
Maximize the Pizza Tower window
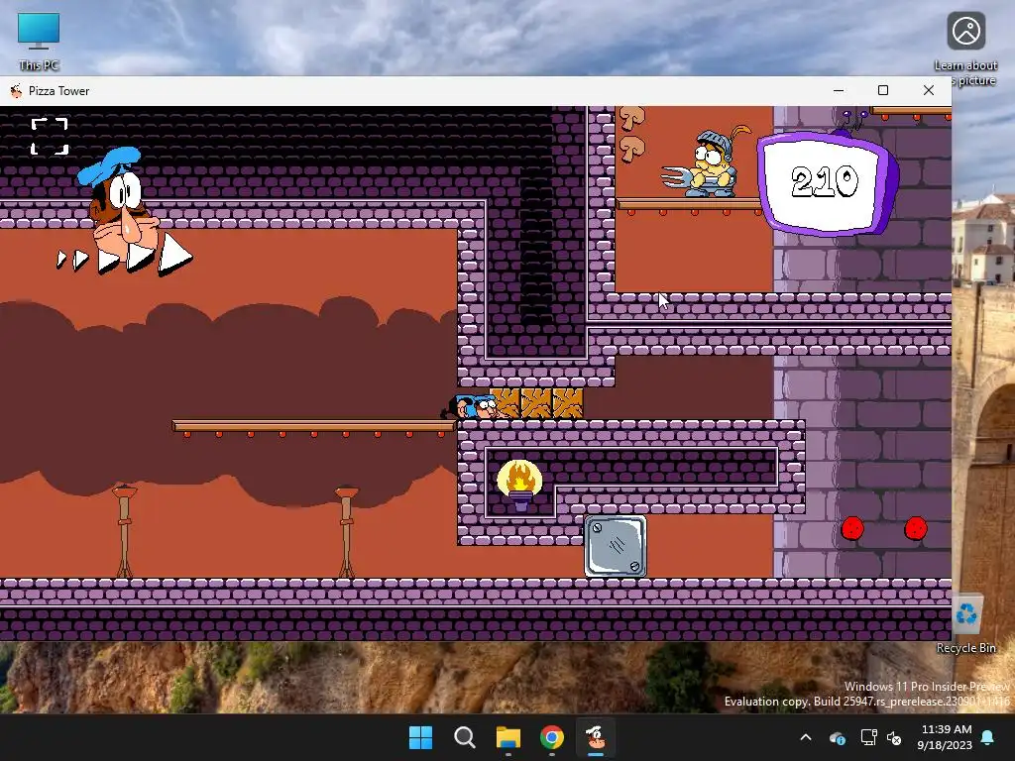(883, 90)
